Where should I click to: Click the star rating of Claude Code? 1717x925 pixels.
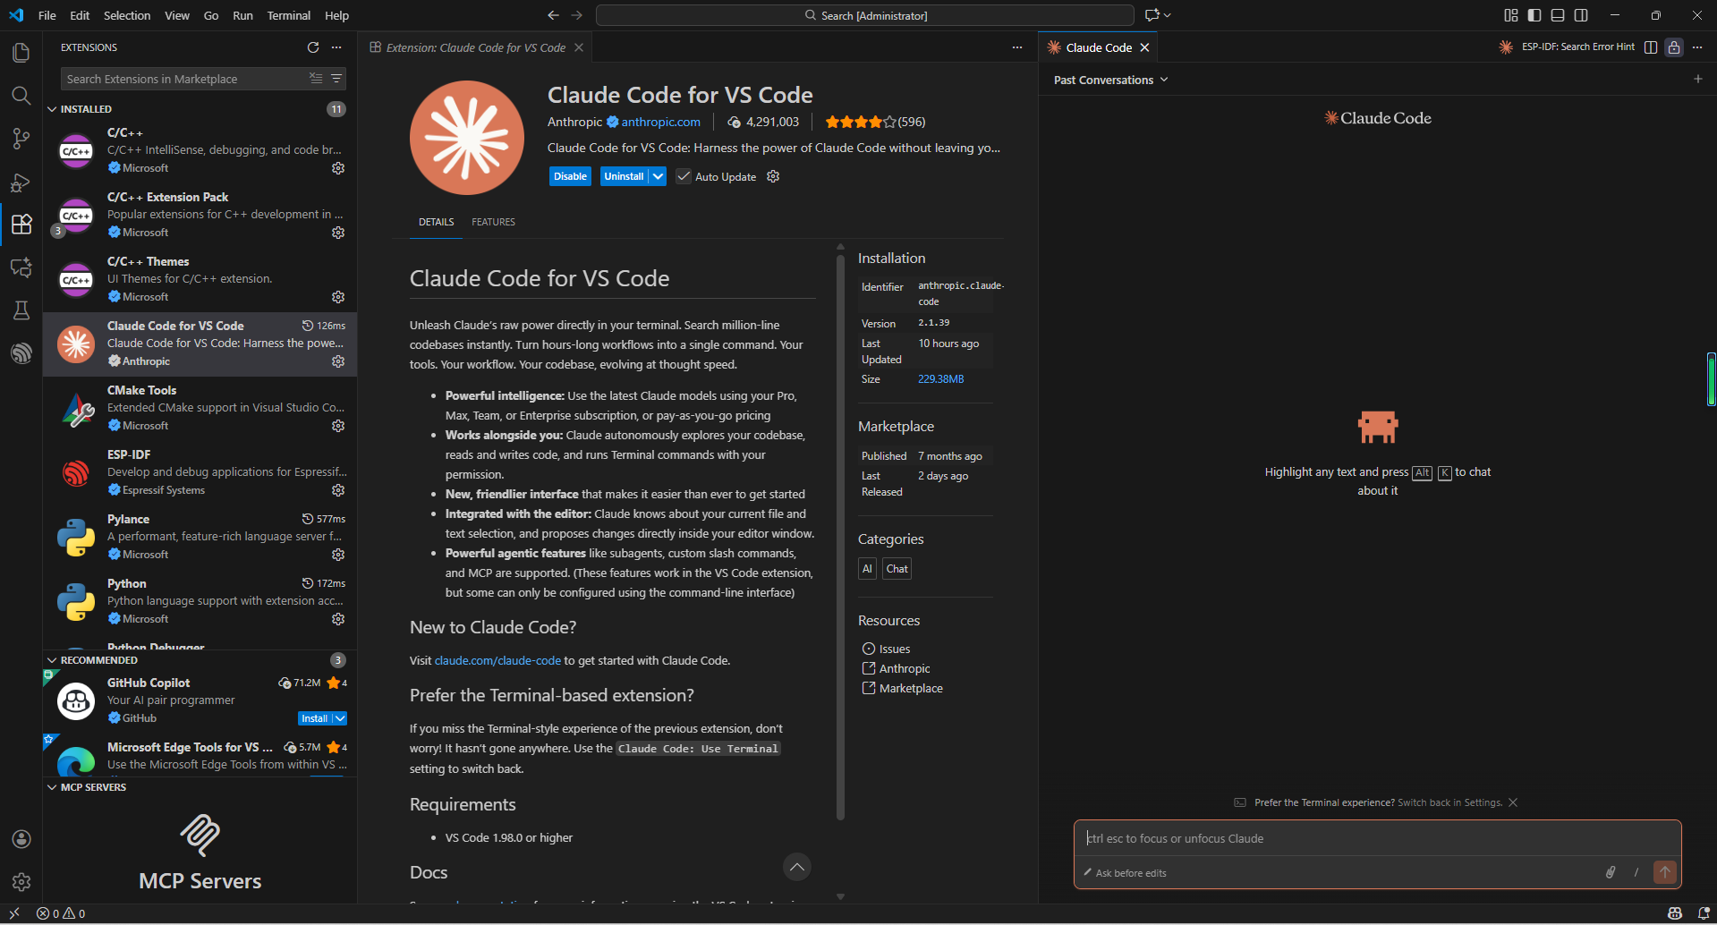click(860, 122)
